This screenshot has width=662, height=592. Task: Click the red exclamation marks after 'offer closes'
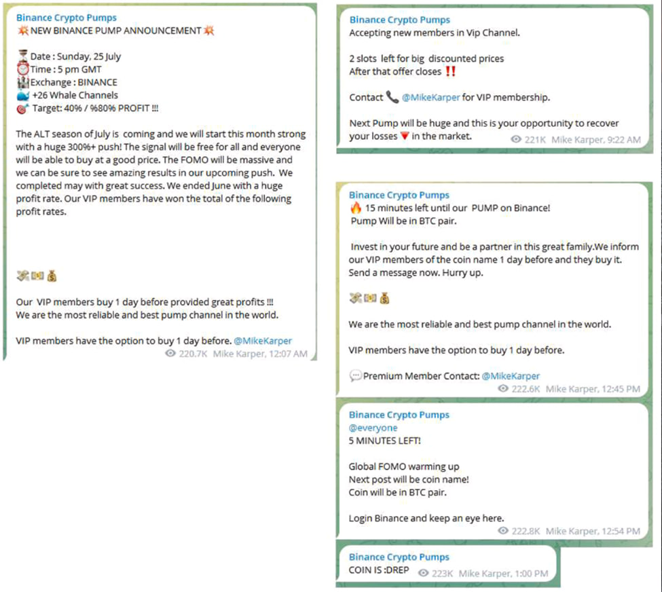point(449,71)
